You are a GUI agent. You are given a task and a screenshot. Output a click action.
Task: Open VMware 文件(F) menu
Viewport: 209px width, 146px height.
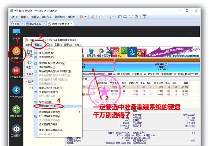tap(15, 17)
